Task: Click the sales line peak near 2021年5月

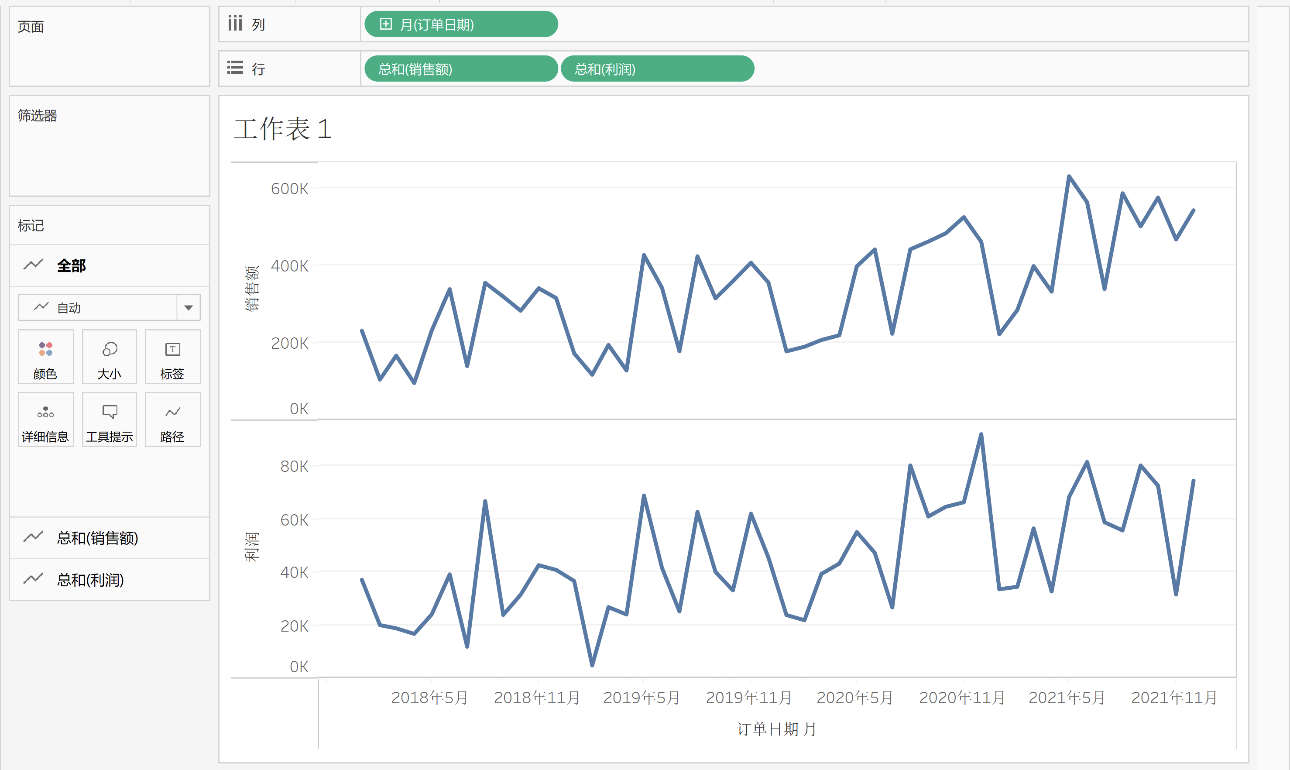Action: click(x=1069, y=176)
